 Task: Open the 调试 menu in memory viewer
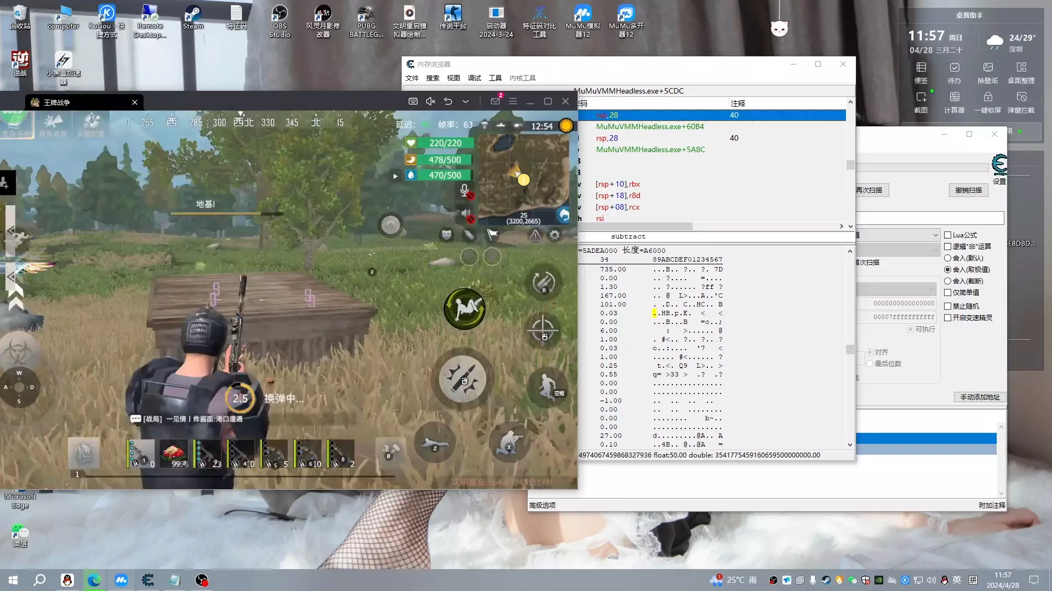pos(474,78)
